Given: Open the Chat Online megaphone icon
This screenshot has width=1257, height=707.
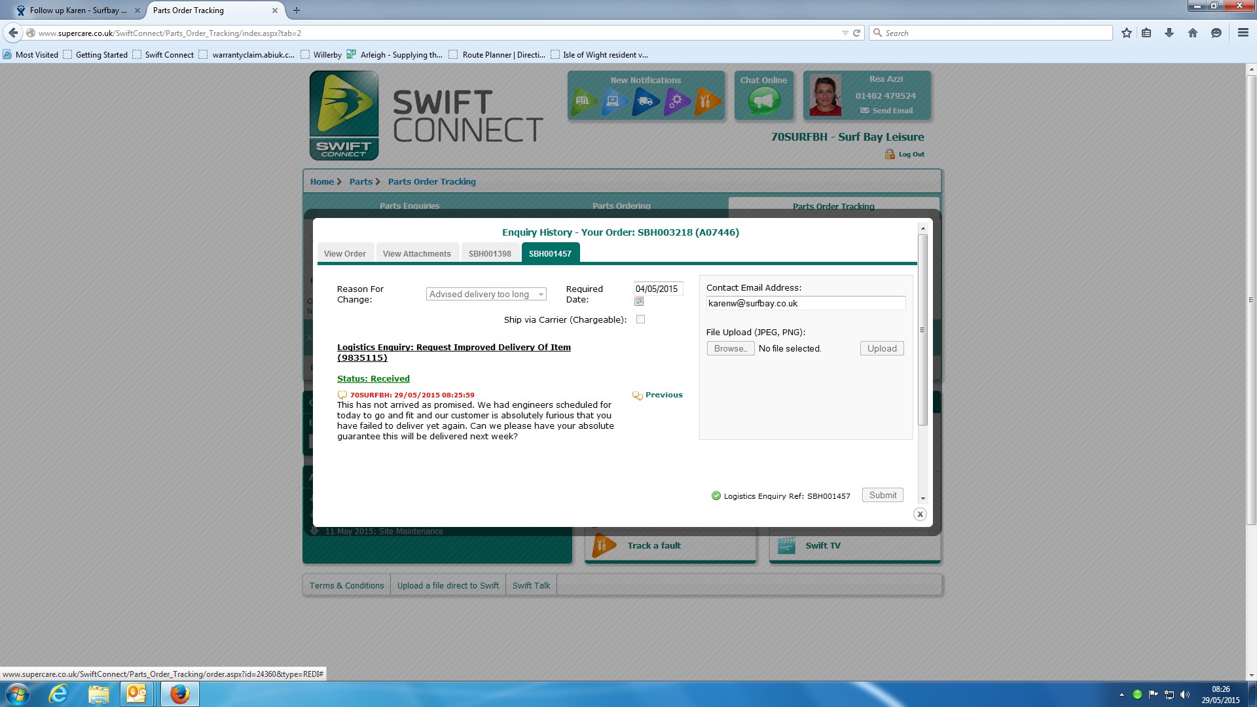Looking at the screenshot, I should pyautogui.click(x=763, y=101).
